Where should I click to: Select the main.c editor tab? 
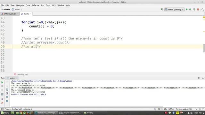pyautogui.click(x=26, y=14)
